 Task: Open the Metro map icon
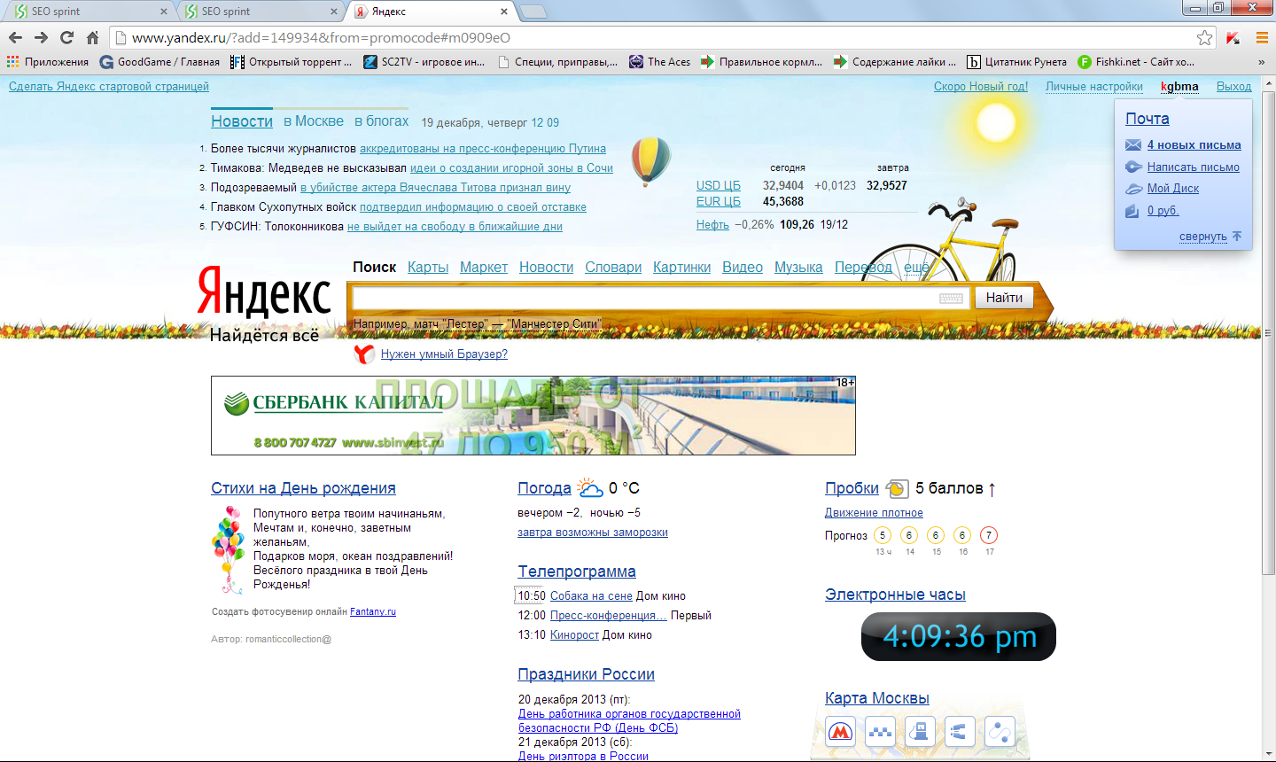pos(840,732)
